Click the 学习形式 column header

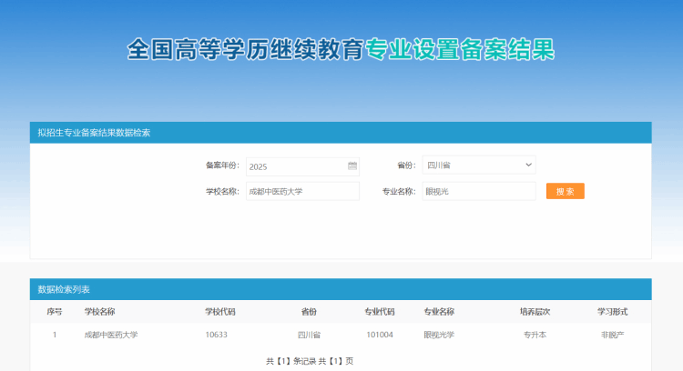point(612,312)
